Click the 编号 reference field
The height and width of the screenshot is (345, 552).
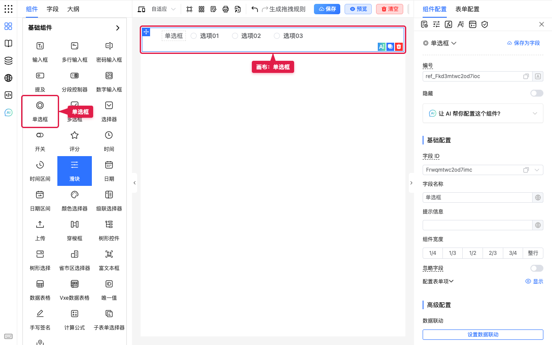tap(477, 76)
